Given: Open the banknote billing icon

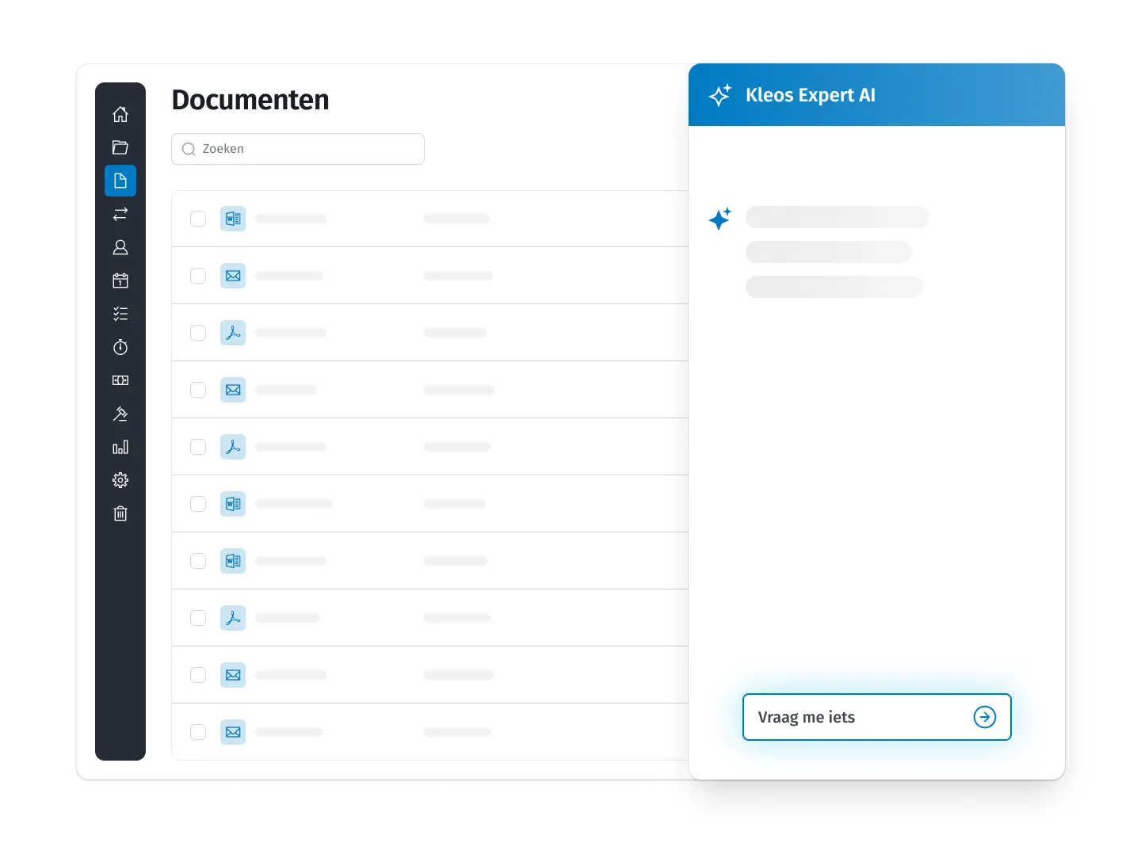Looking at the screenshot, I should pyautogui.click(x=120, y=380).
